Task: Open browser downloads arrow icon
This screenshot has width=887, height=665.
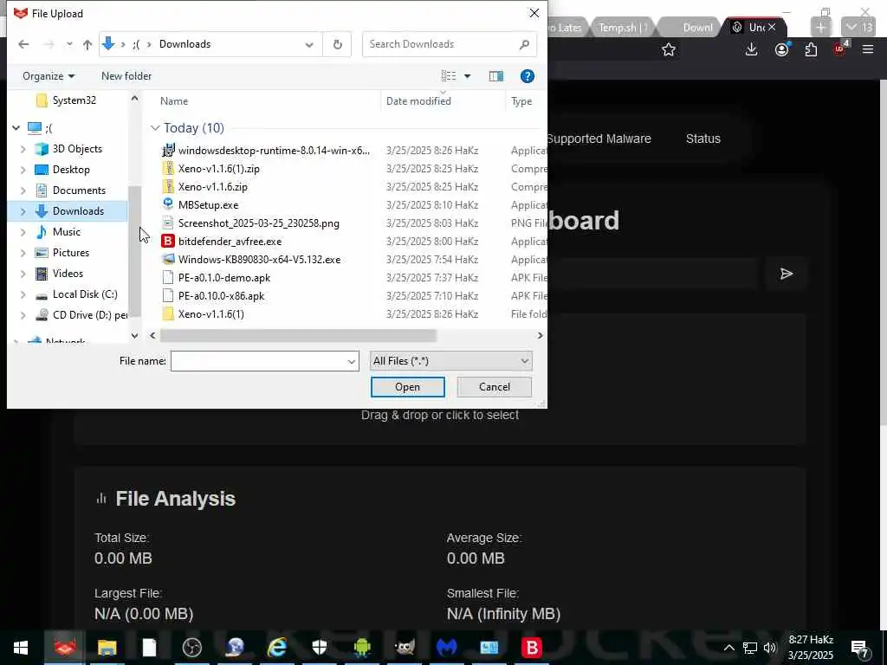Action: tap(751, 49)
